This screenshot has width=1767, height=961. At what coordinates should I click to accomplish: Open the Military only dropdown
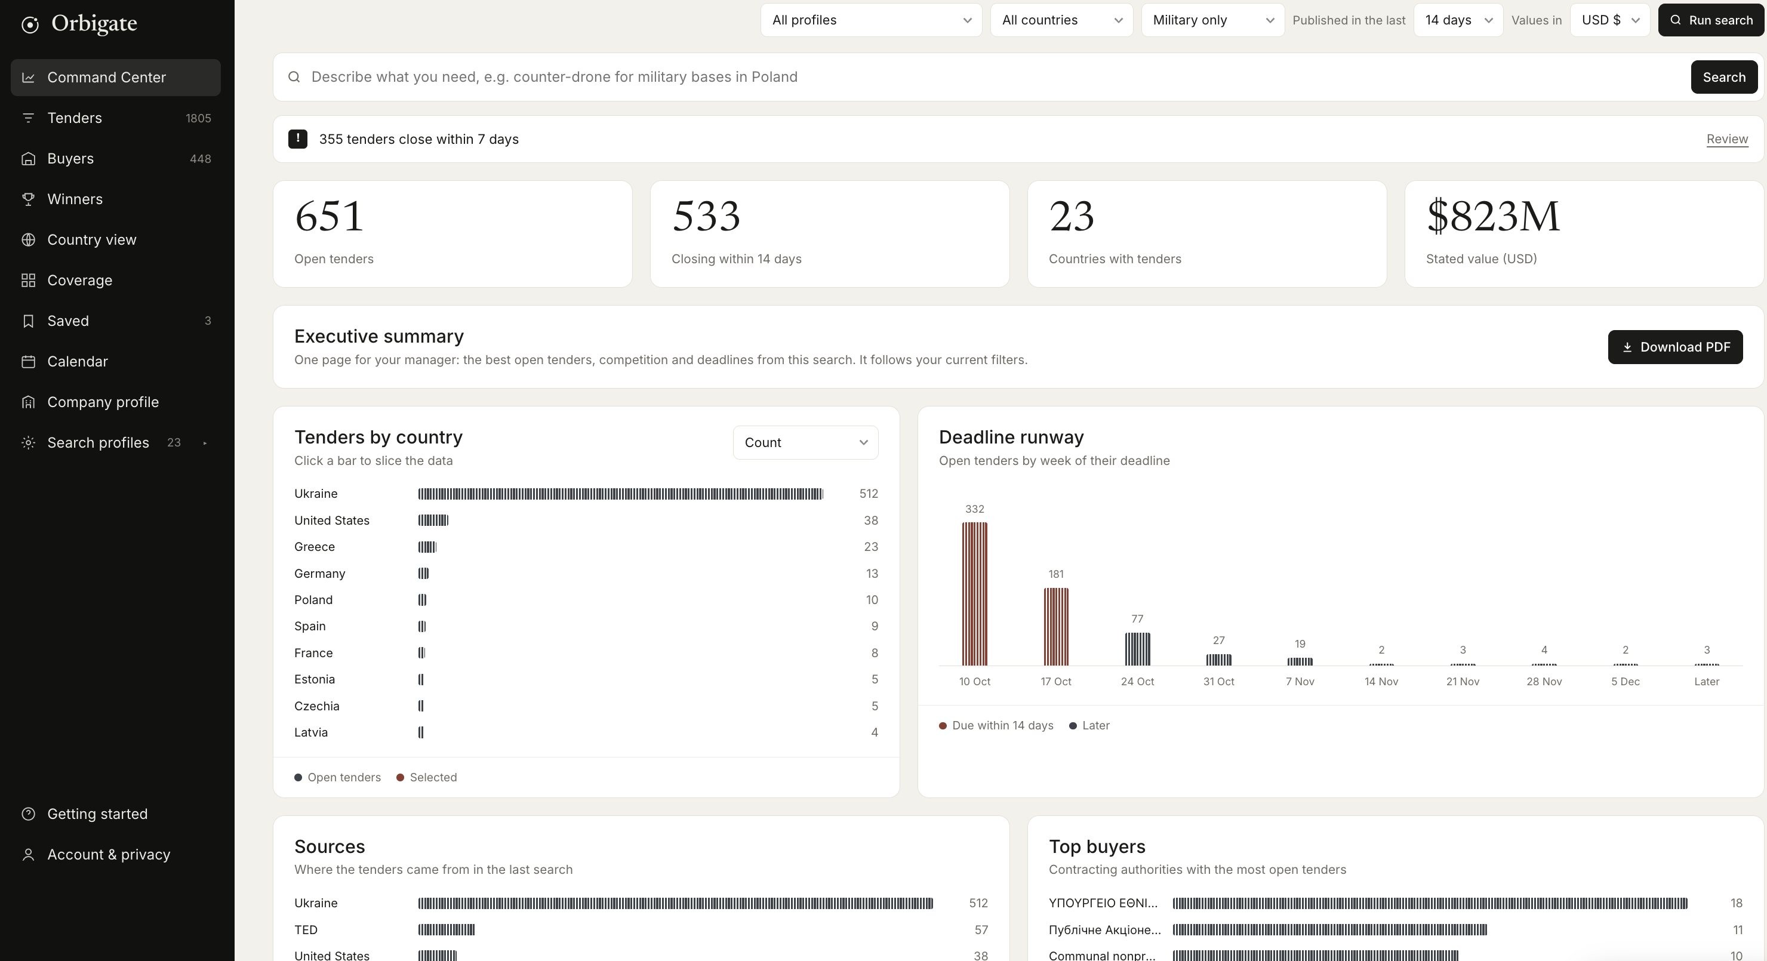coord(1213,20)
